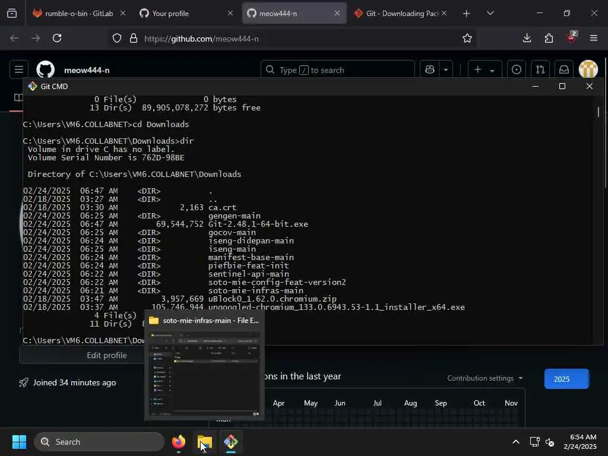608x456 pixels.
Task: Open File Explorer from the taskbar
Action: 205,442
